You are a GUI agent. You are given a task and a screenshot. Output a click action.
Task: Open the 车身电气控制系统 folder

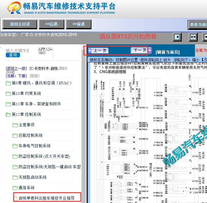point(34,146)
